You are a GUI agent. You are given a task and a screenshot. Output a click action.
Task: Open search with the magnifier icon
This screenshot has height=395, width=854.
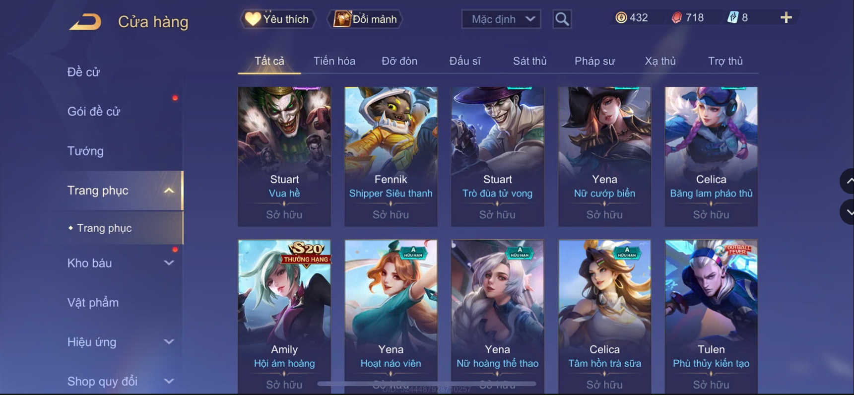coord(562,19)
